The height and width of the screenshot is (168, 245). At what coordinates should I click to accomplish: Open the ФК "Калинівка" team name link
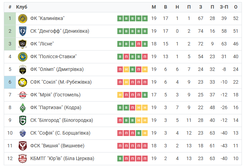click(47, 18)
